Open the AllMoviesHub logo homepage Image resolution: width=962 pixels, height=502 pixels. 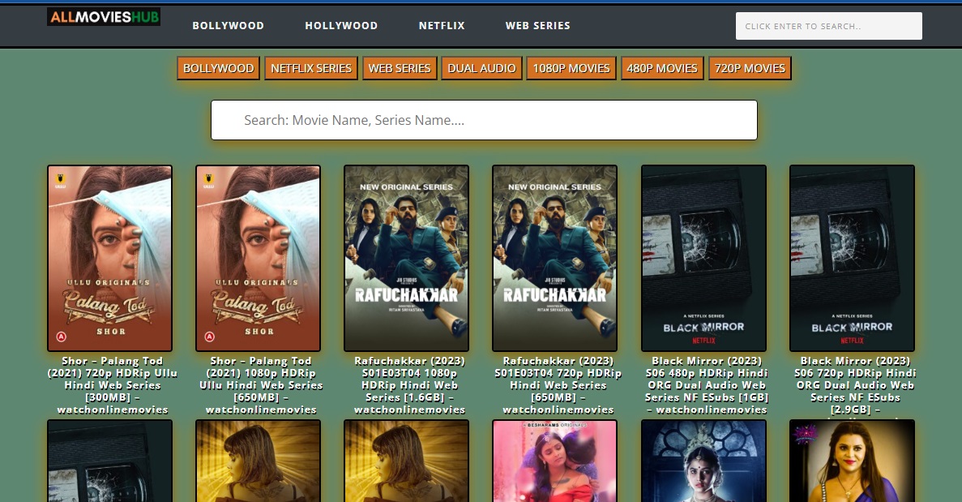pyautogui.click(x=103, y=16)
